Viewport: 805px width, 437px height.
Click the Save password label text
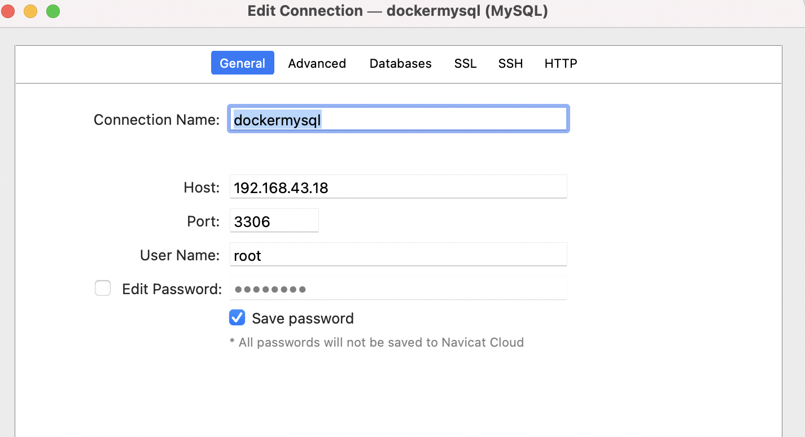point(303,318)
